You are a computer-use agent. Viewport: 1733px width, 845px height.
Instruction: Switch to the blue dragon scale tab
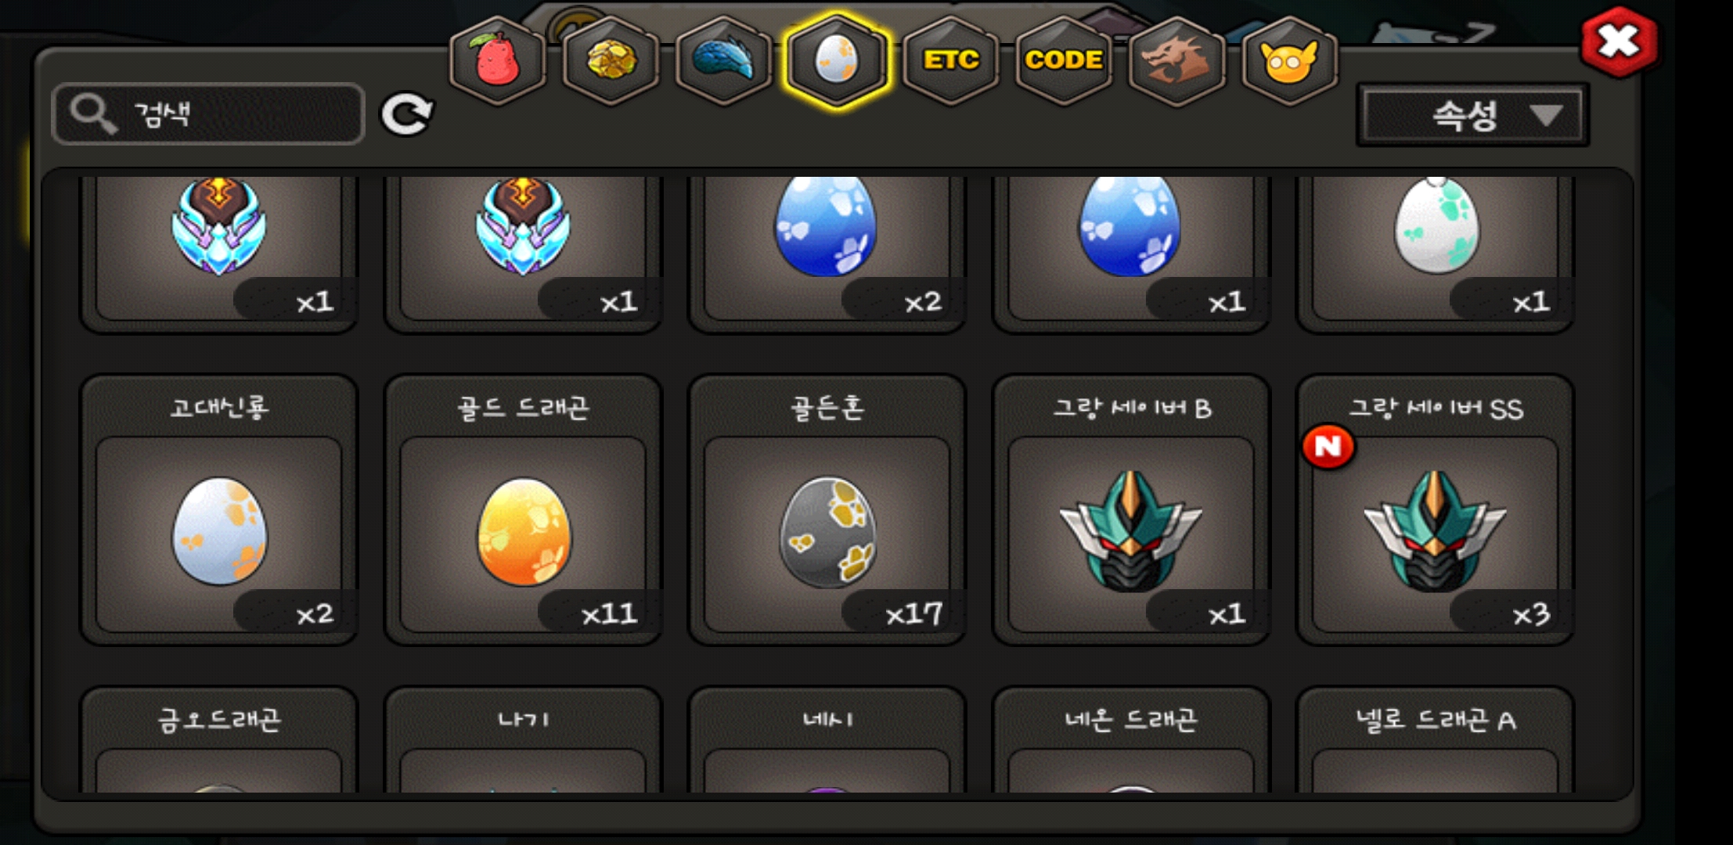tap(723, 60)
